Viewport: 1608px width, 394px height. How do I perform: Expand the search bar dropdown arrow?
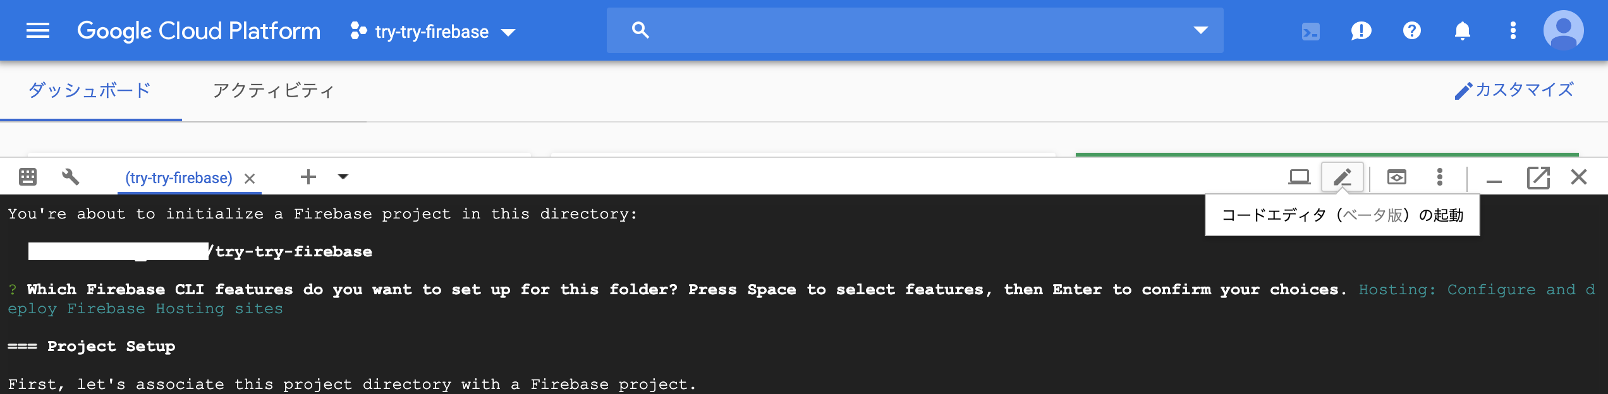[x=1200, y=30]
